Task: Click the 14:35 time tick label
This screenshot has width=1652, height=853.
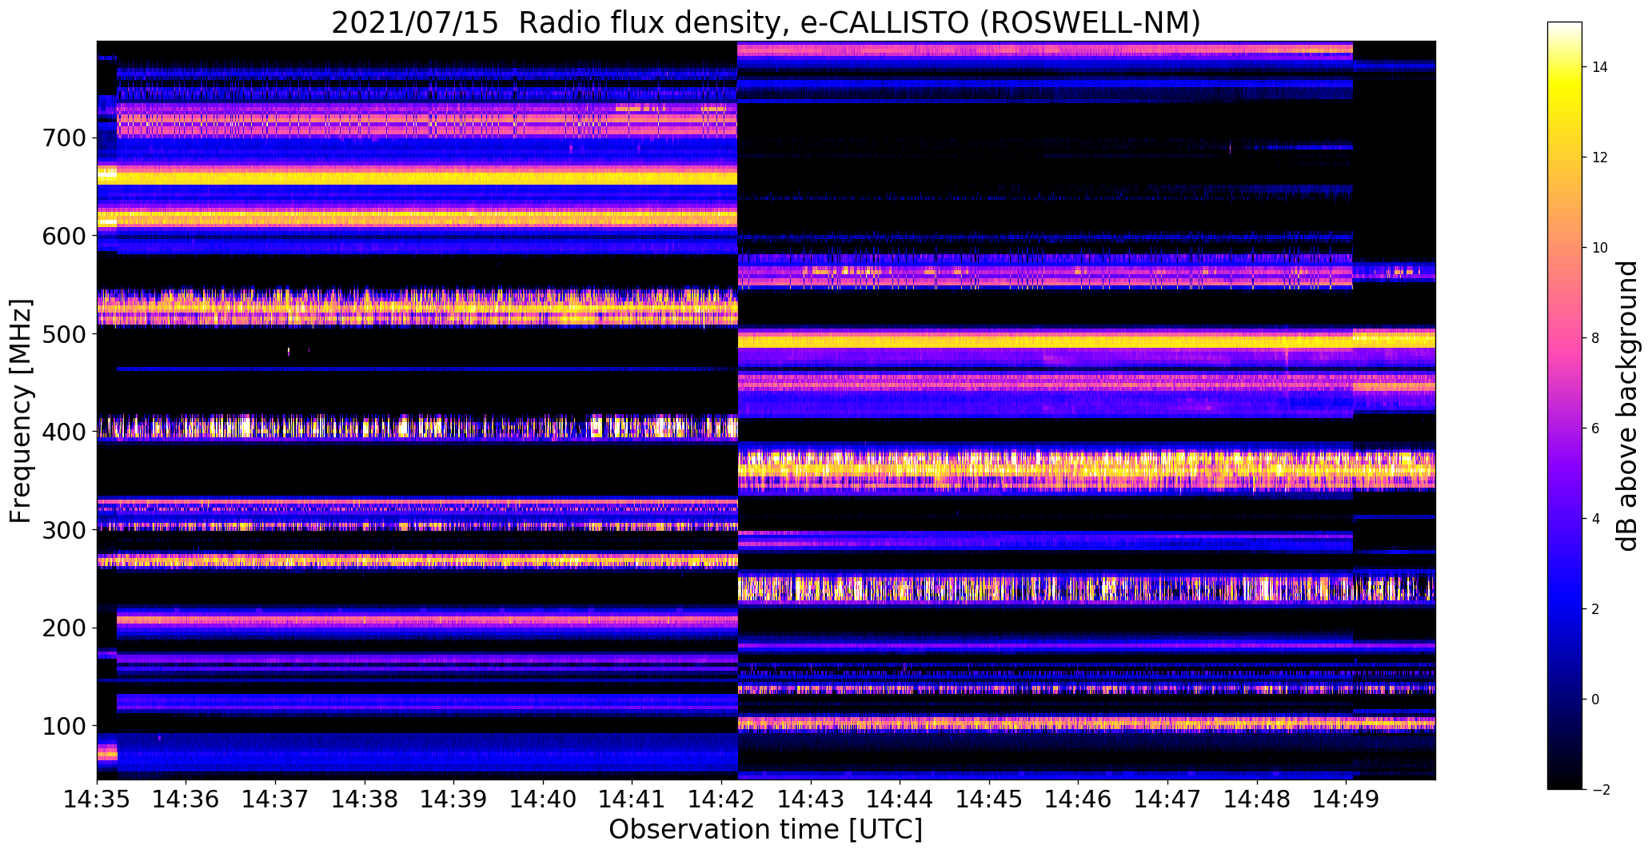Action: tap(97, 799)
